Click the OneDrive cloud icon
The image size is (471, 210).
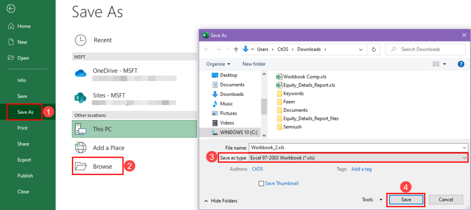80,73
